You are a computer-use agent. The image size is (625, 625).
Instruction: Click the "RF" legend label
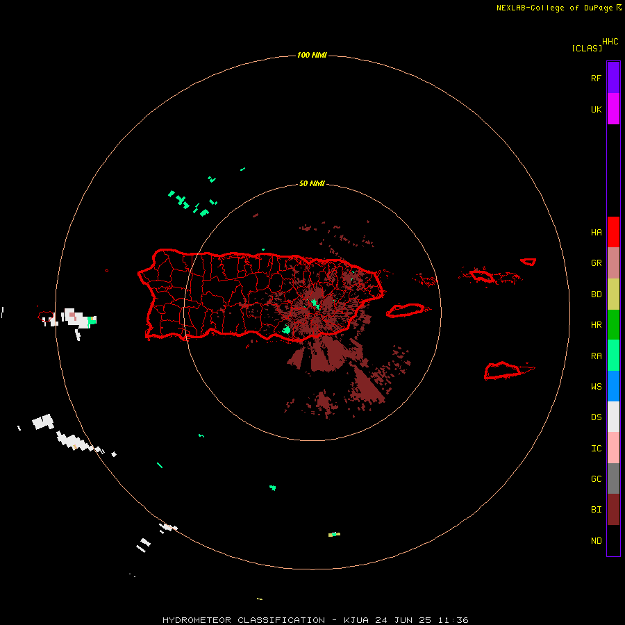(596, 78)
